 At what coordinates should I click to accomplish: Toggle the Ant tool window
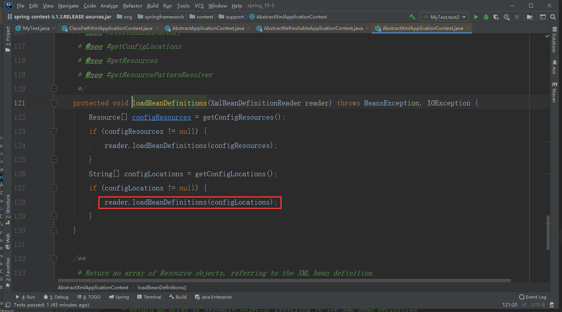554,67
